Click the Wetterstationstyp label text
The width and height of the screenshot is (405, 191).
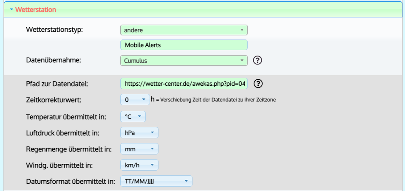[x=54, y=30]
